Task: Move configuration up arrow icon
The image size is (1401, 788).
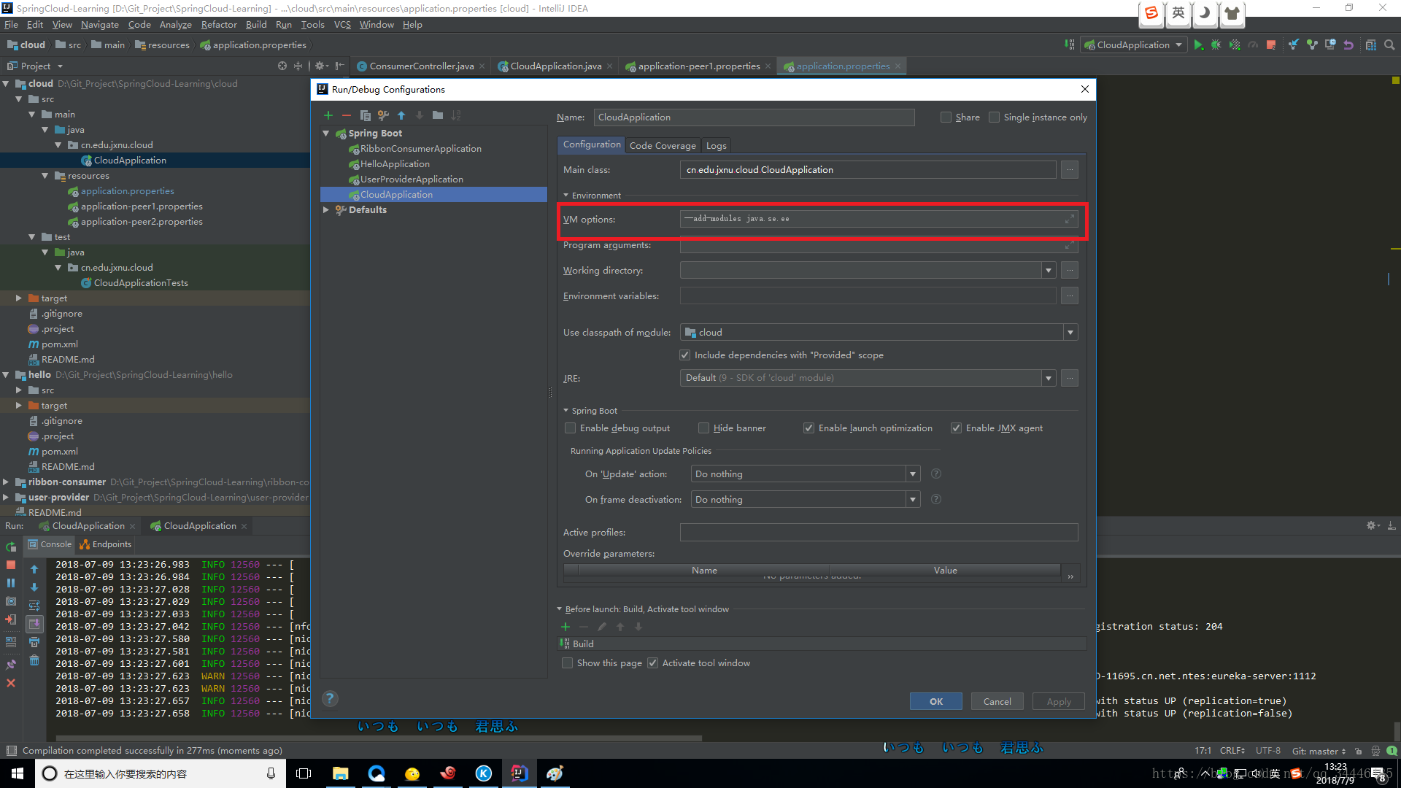Action: (401, 115)
